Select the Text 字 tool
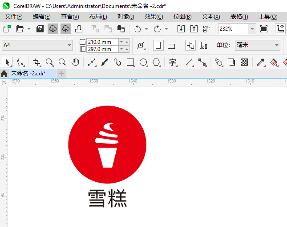Screen dimensions: 287x227 (173, 62)
